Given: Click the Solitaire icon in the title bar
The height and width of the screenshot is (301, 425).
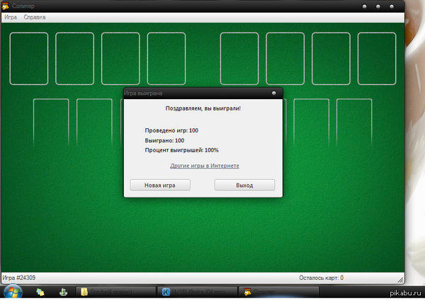Looking at the screenshot, I should click(x=6, y=6).
